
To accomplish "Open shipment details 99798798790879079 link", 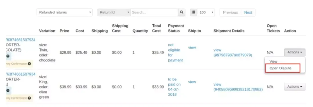I will click(233, 52).
